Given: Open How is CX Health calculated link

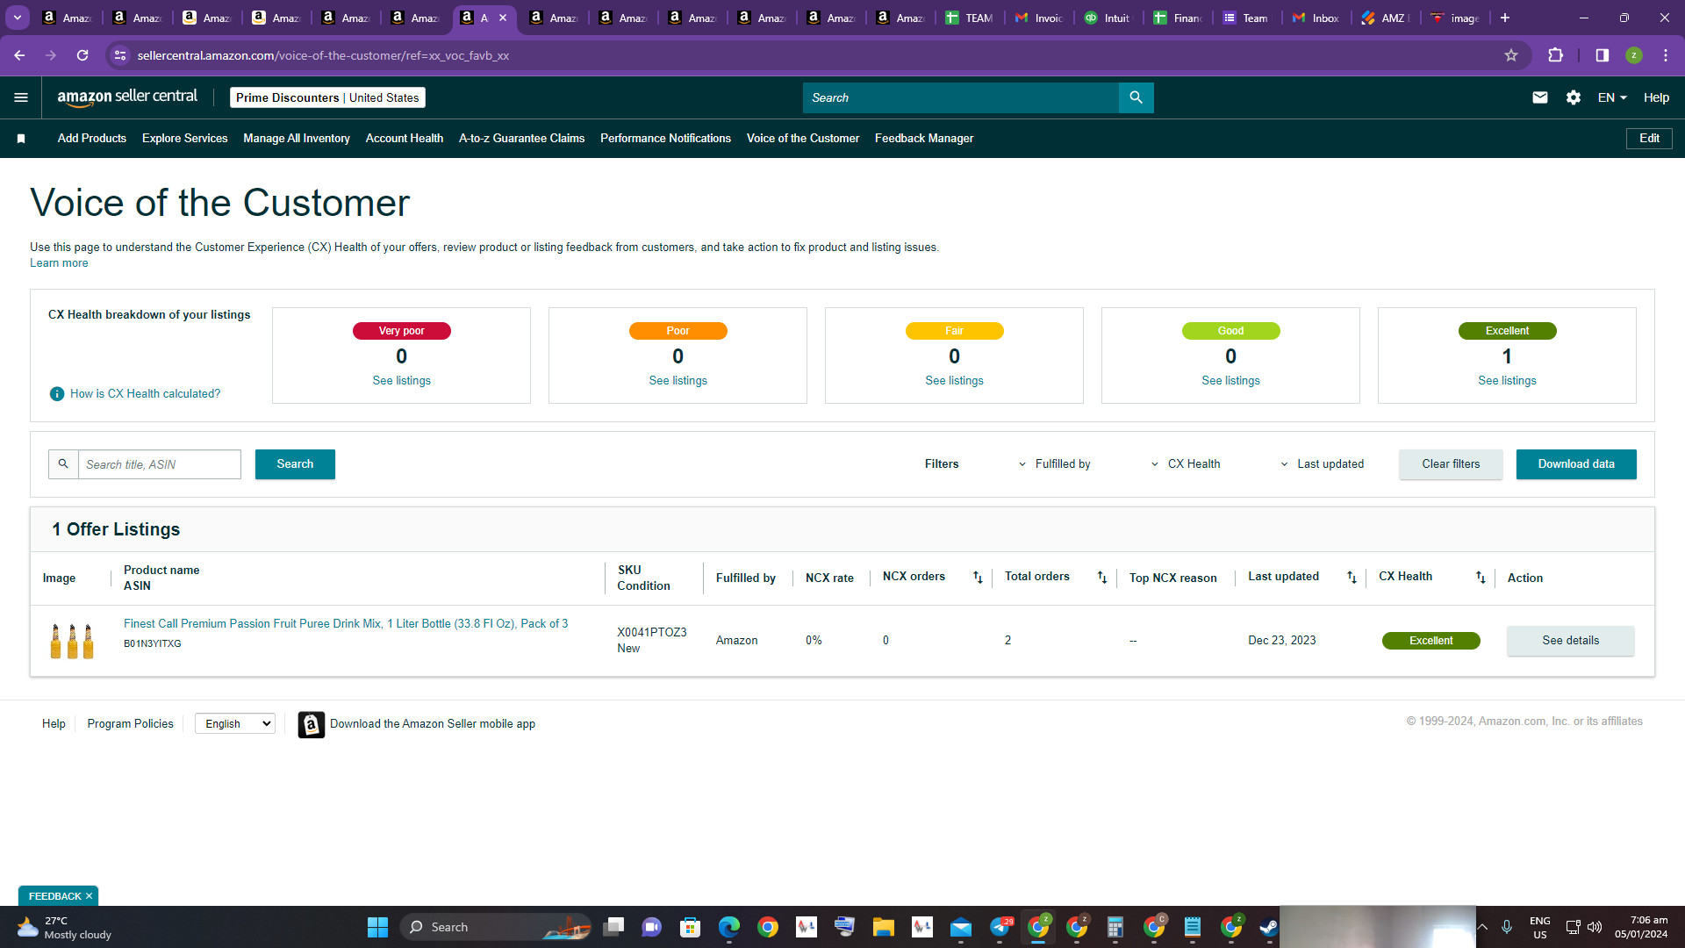Looking at the screenshot, I should click(146, 394).
